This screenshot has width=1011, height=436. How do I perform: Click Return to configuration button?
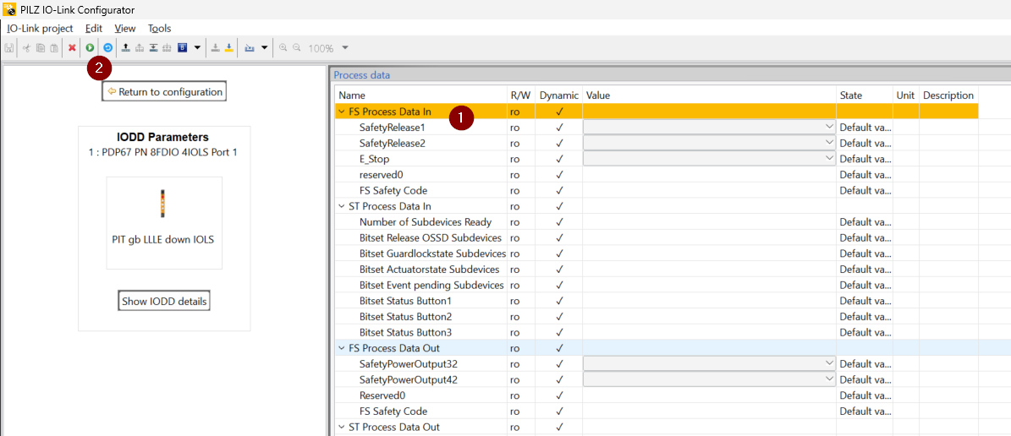pyautogui.click(x=164, y=91)
